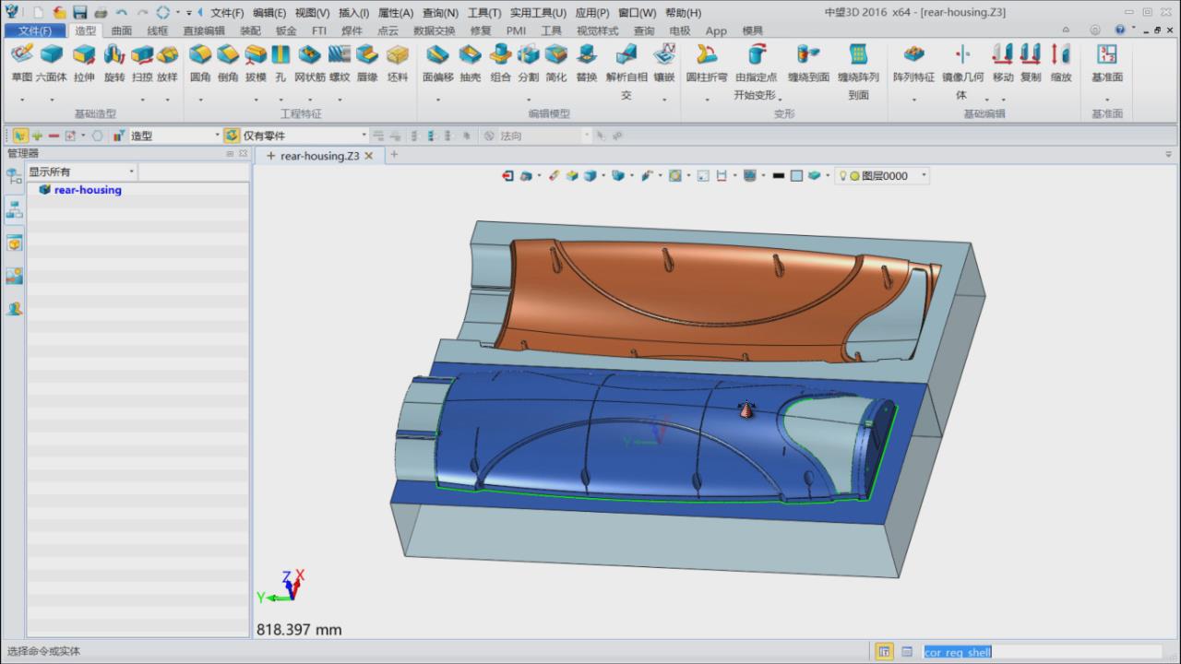Toggle the layer 0000 light bulb visibility
Screen dimensions: 1181x664
(x=842, y=175)
